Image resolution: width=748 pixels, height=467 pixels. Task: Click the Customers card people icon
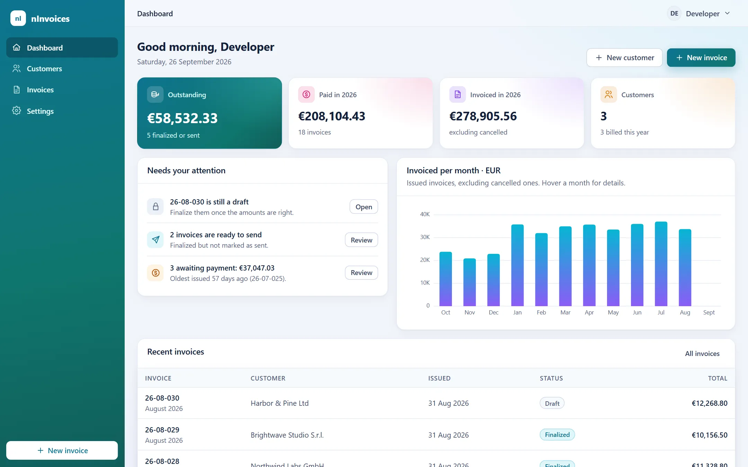pyautogui.click(x=608, y=94)
